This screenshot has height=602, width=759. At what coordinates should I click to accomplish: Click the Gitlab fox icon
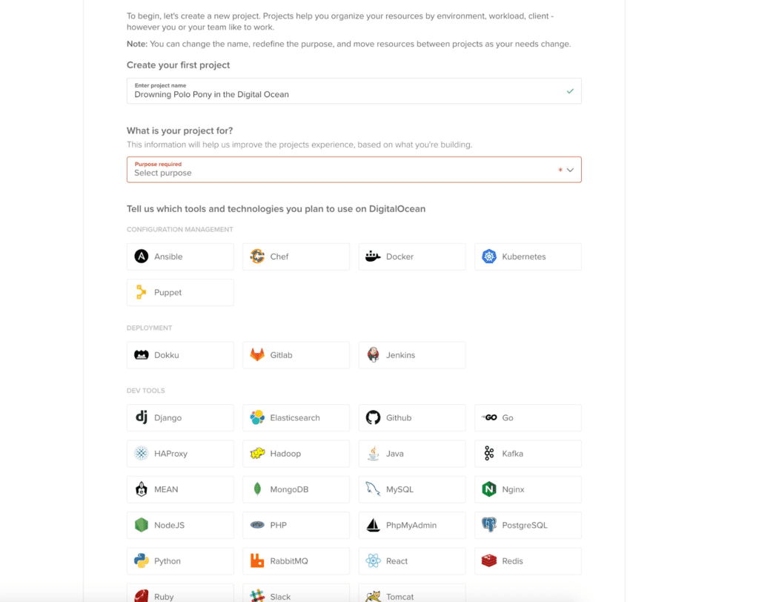pos(257,354)
